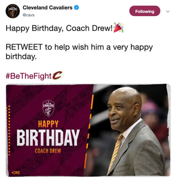Viewport: 175px width, 180px height.
Task: Click the Cavaliers shield logo in the image
Action: pos(49,108)
